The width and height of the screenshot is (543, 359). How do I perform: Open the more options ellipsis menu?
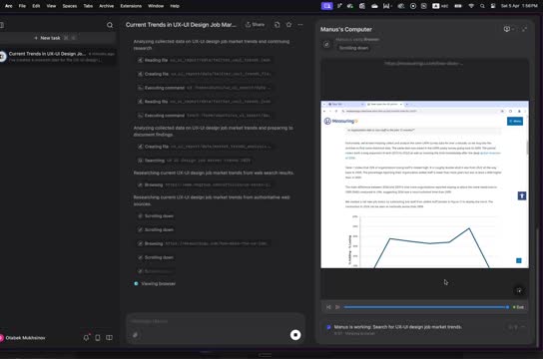[x=300, y=25]
